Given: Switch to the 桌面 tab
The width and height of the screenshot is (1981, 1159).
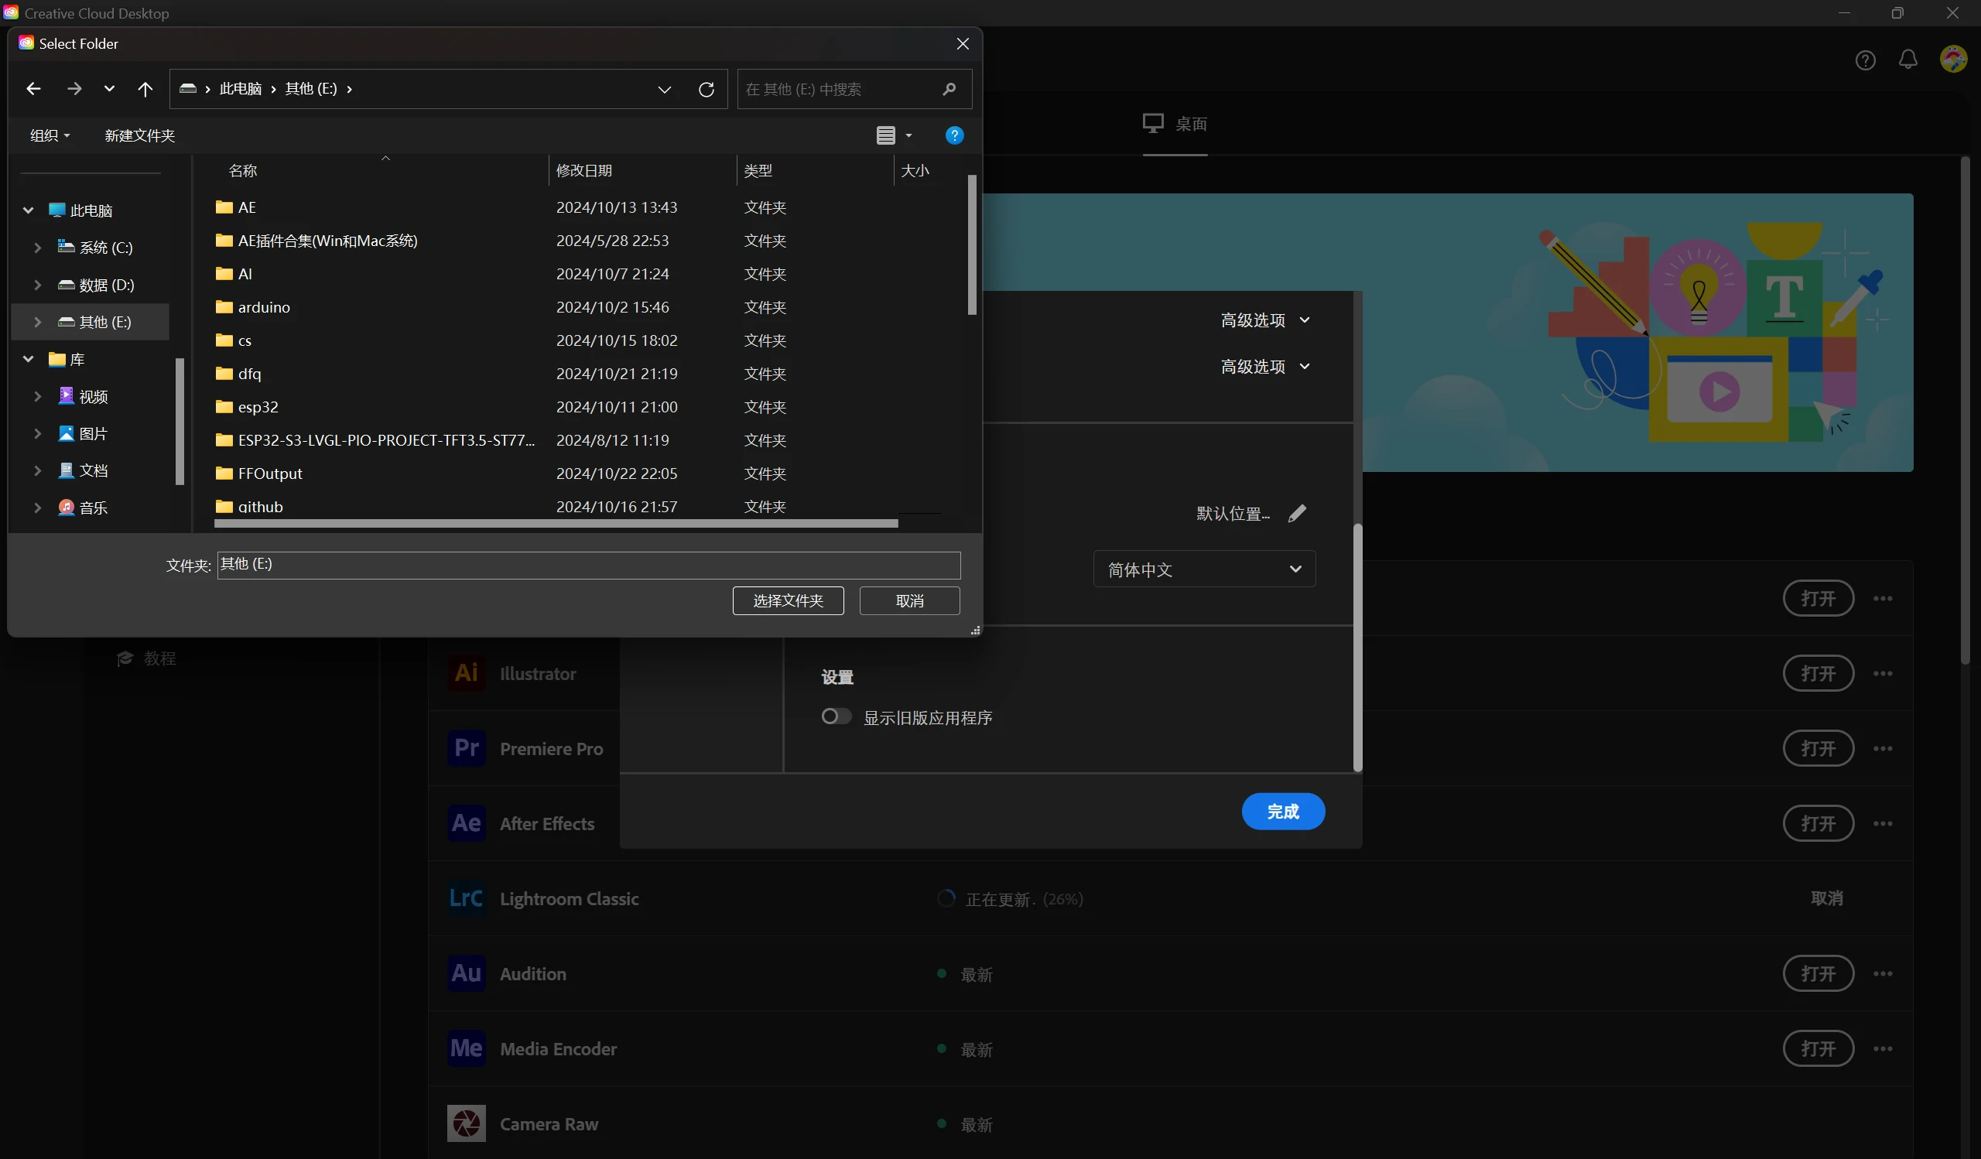Looking at the screenshot, I should pyautogui.click(x=1175, y=123).
